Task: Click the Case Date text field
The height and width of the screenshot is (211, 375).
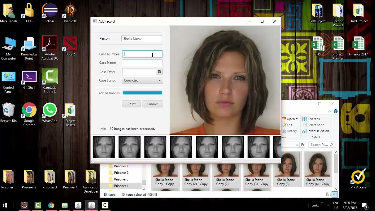Action: (x=139, y=72)
